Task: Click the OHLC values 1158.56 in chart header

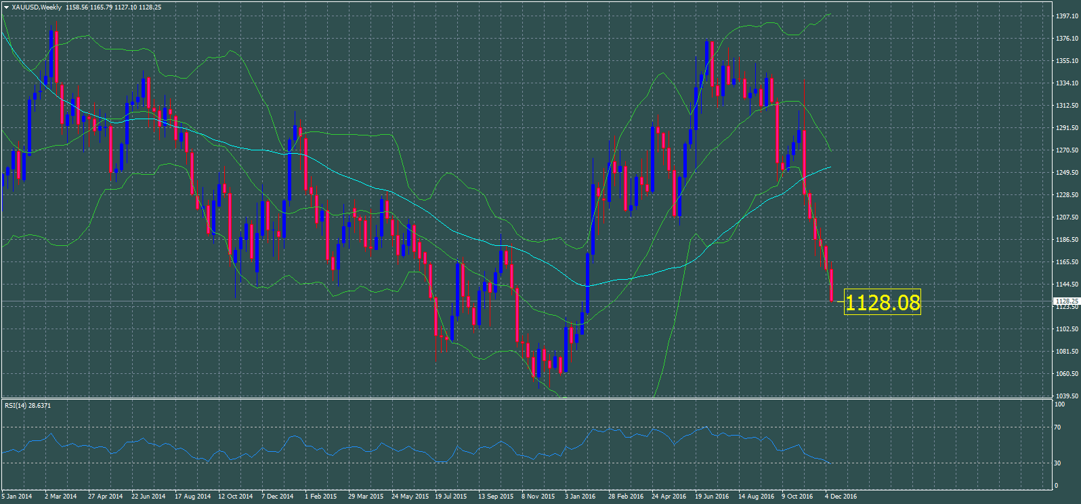Action: (77, 7)
